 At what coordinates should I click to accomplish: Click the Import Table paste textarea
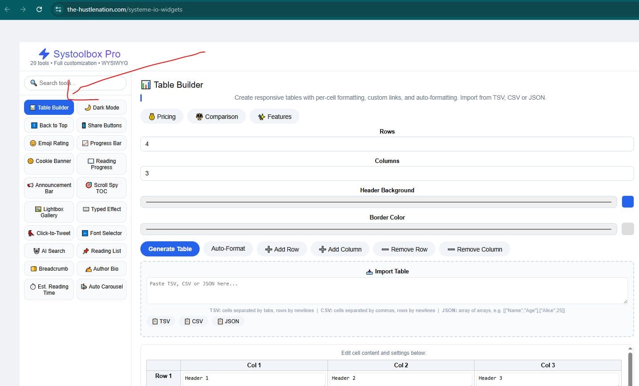[x=387, y=290]
